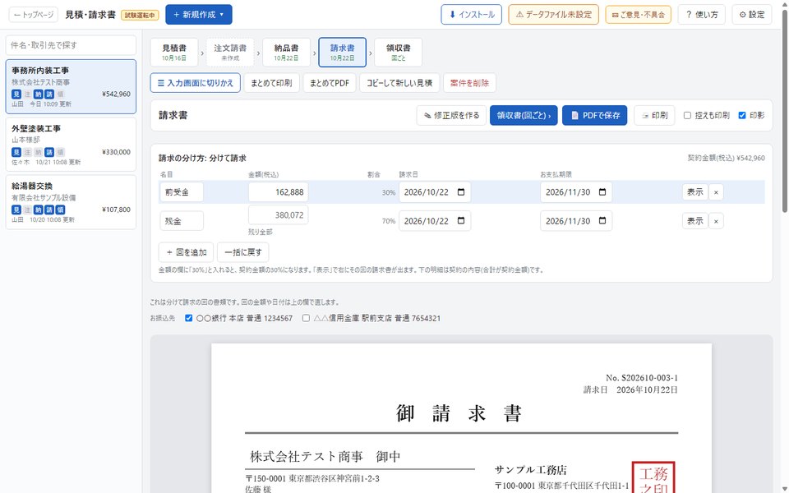Image resolution: width=789 pixels, height=493 pixels.
Task: Remove the 残金 installment row with ×
Action: pos(716,221)
